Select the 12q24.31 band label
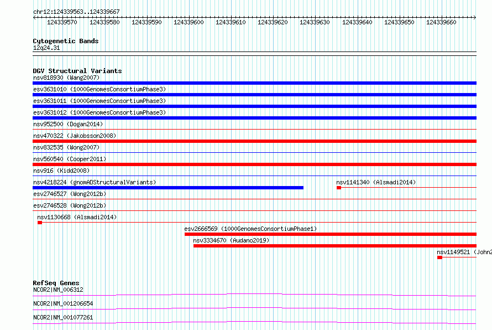Image resolution: width=492 pixels, height=330 pixels. pyautogui.click(x=46, y=48)
